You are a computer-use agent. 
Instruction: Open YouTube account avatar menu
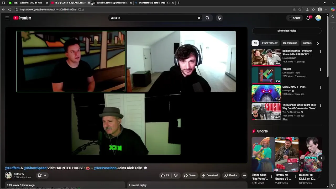pyautogui.click(x=318, y=18)
